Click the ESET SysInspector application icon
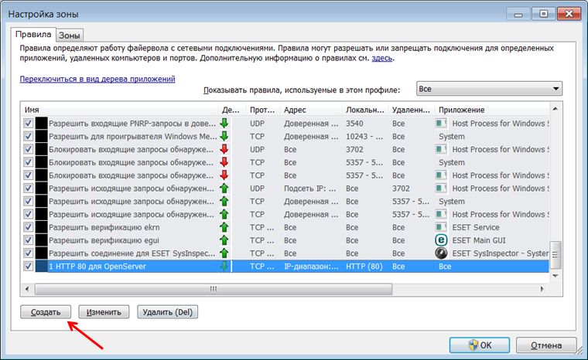588x360 pixels. coord(442,253)
